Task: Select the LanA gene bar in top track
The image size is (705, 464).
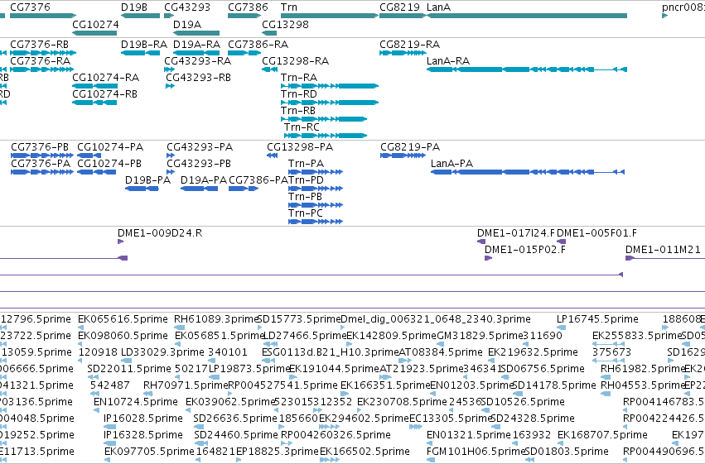Action: point(527,16)
